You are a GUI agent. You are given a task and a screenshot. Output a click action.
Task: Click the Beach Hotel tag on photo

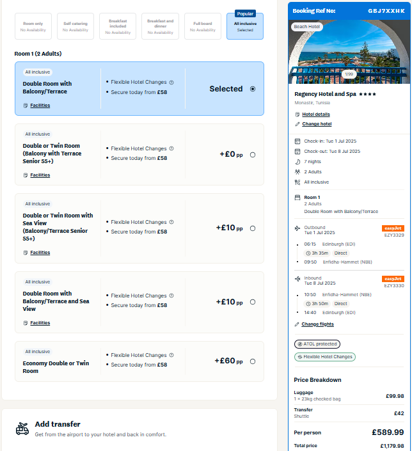[306, 27]
